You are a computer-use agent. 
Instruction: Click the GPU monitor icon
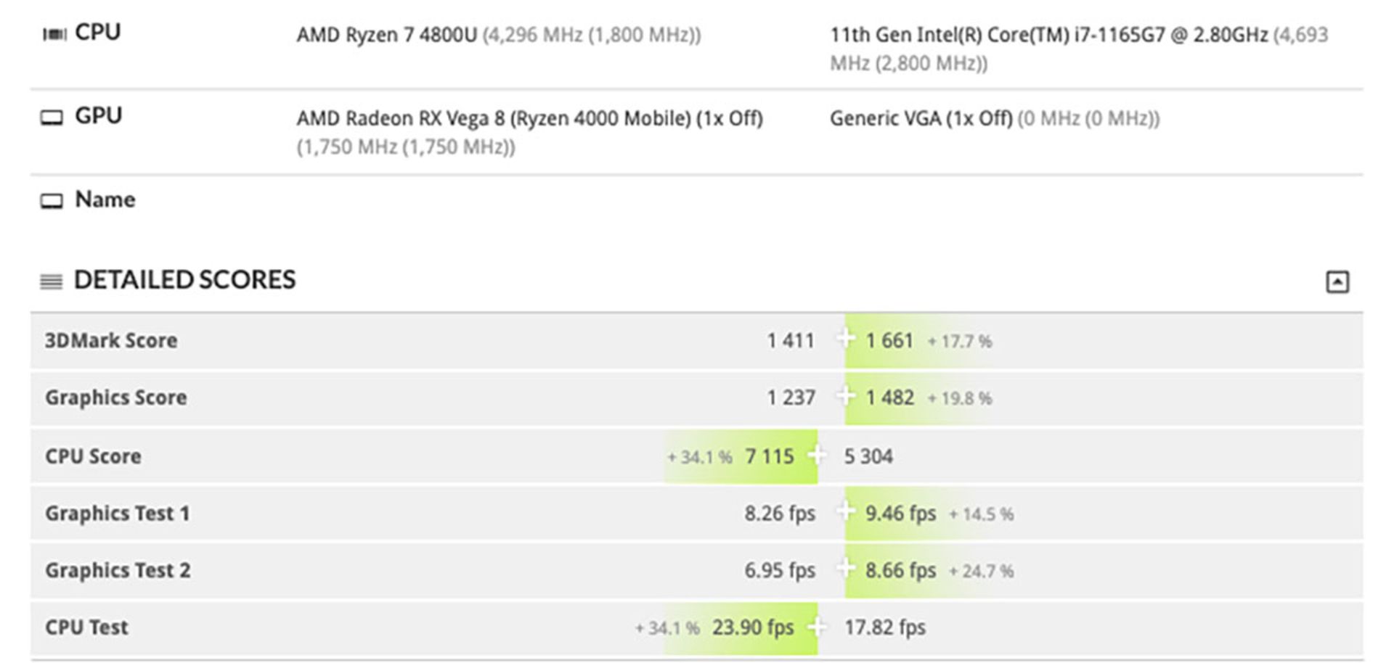pos(52,118)
